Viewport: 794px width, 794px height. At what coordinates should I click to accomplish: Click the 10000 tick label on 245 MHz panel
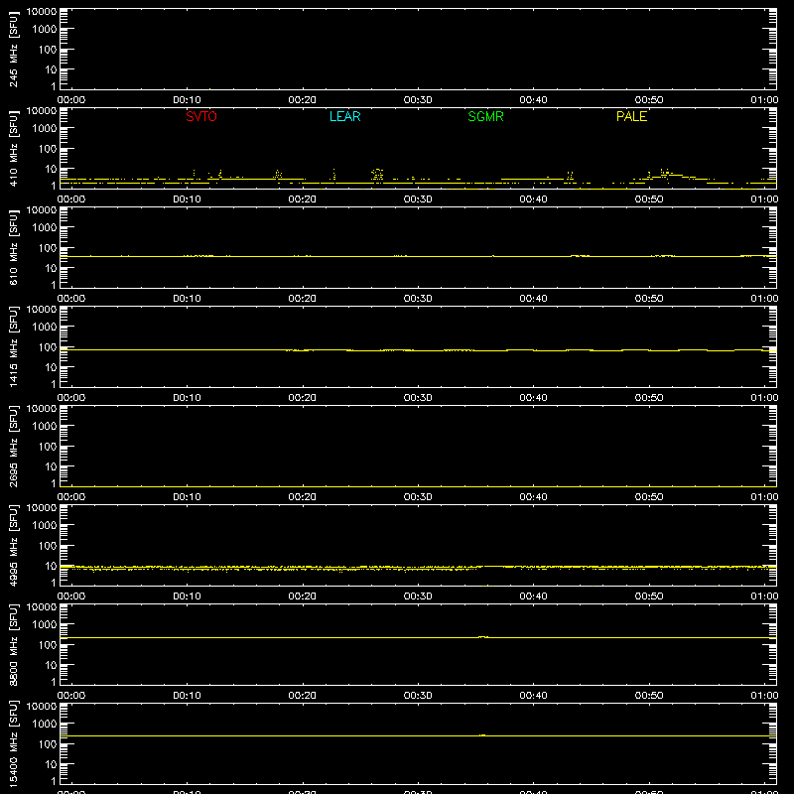coord(42,12)
